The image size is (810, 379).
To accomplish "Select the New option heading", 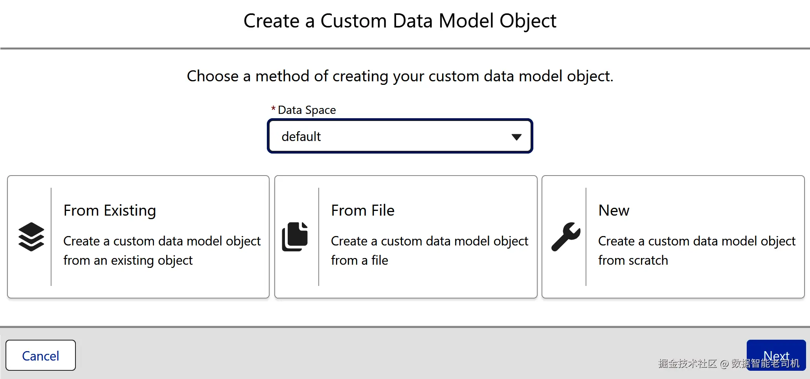I will tap(613, 211).
